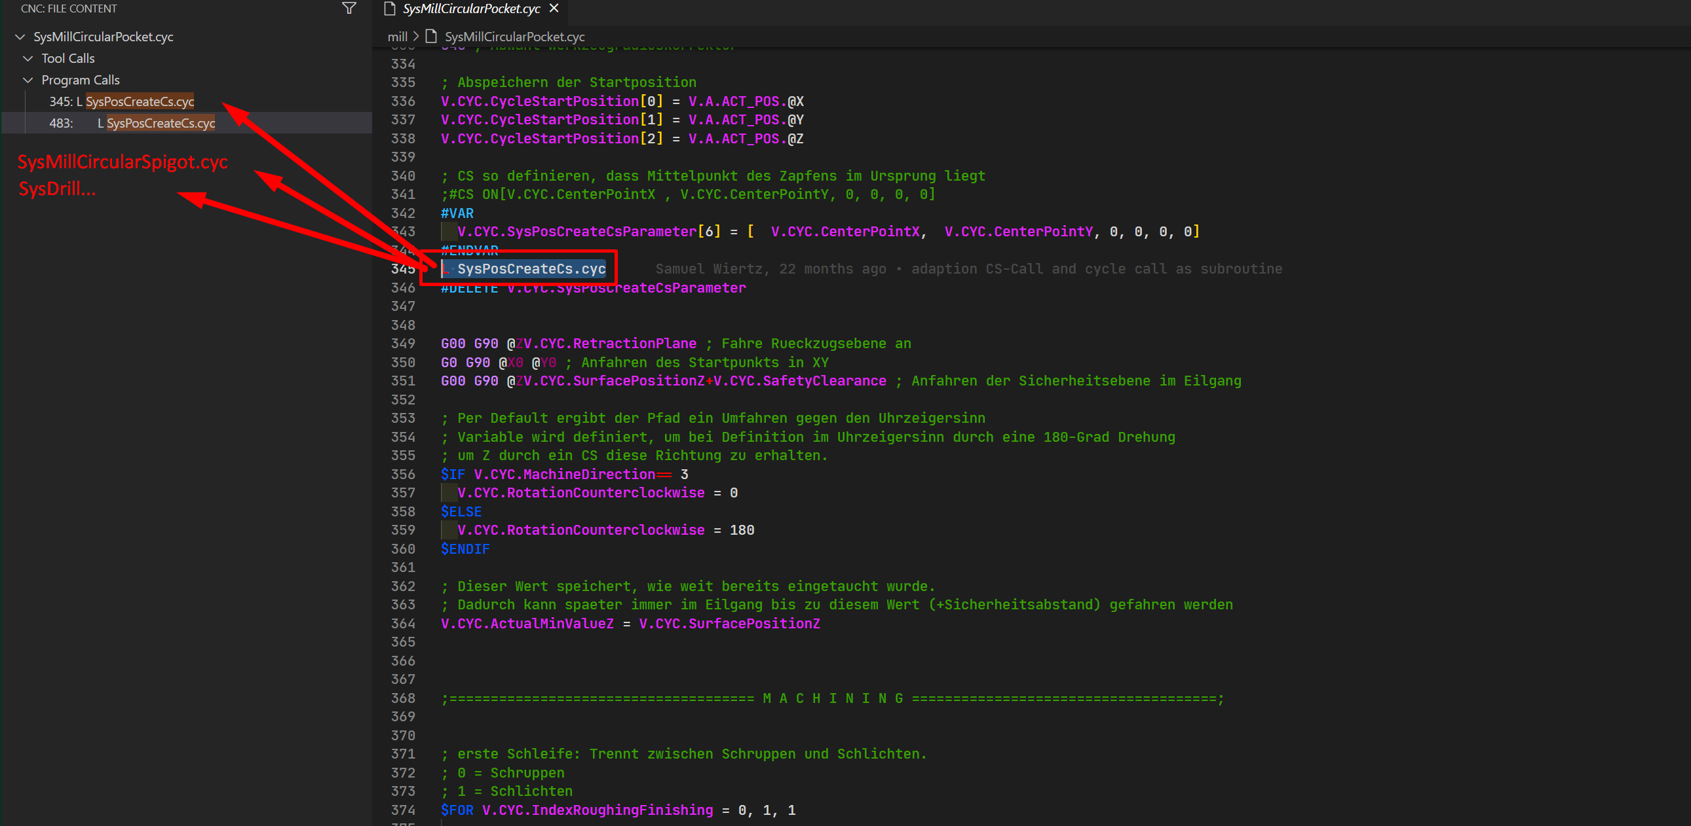Viewport: 1691px width, 826px height.
Task: Click line number 345 in the gutter
Action: [403, 268]
